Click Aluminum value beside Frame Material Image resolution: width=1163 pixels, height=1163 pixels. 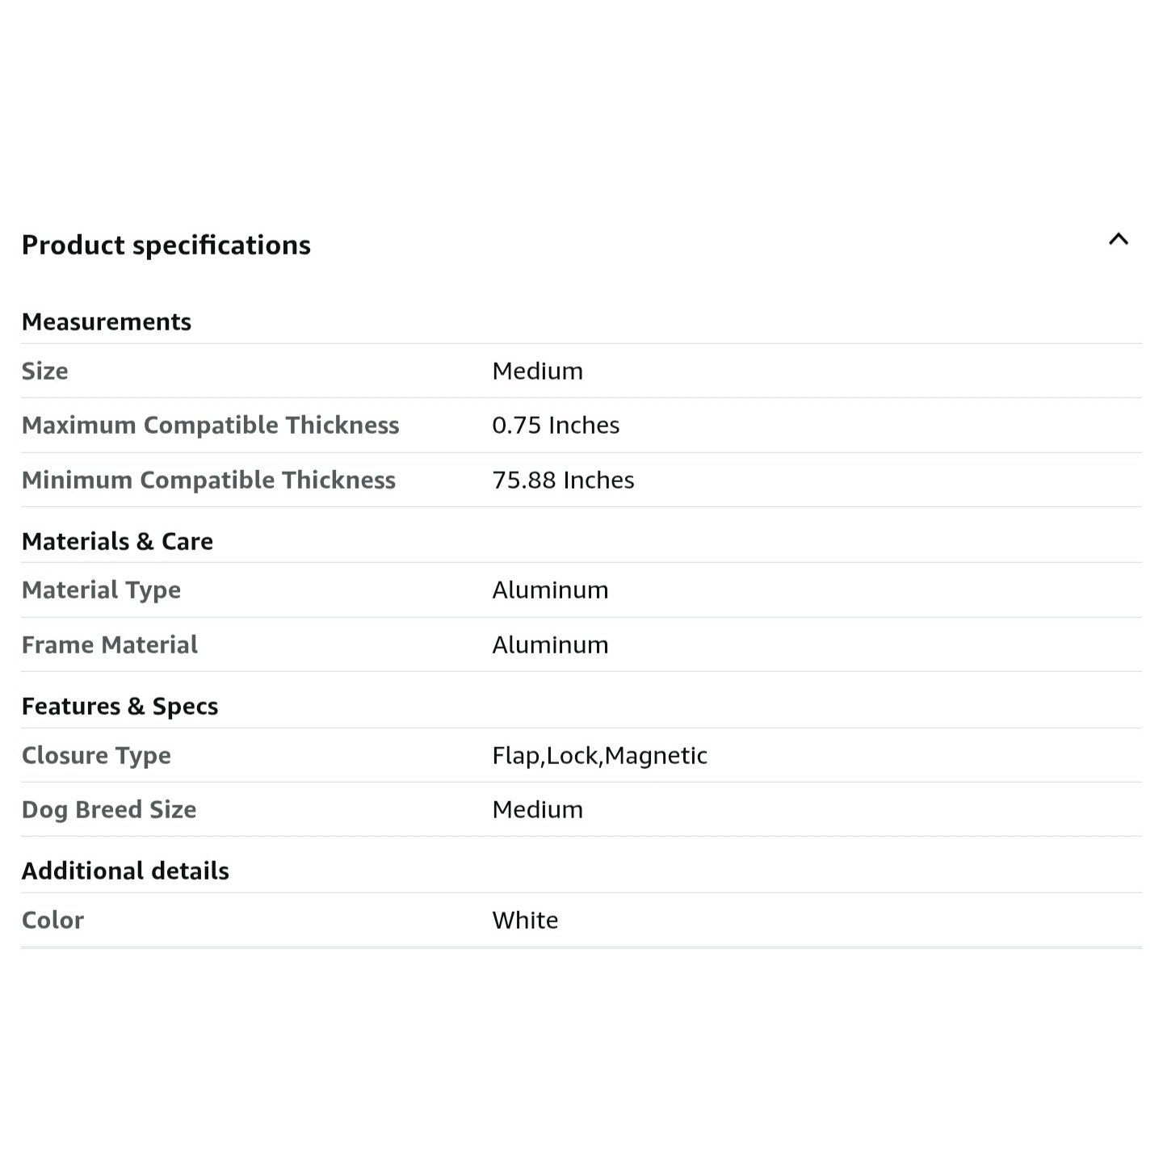coord(549,644)
